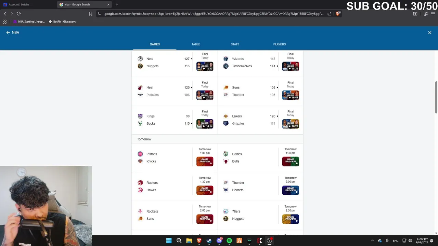Open notification bell in taskbar
This screenshot has width=438, height=246.
432,241
